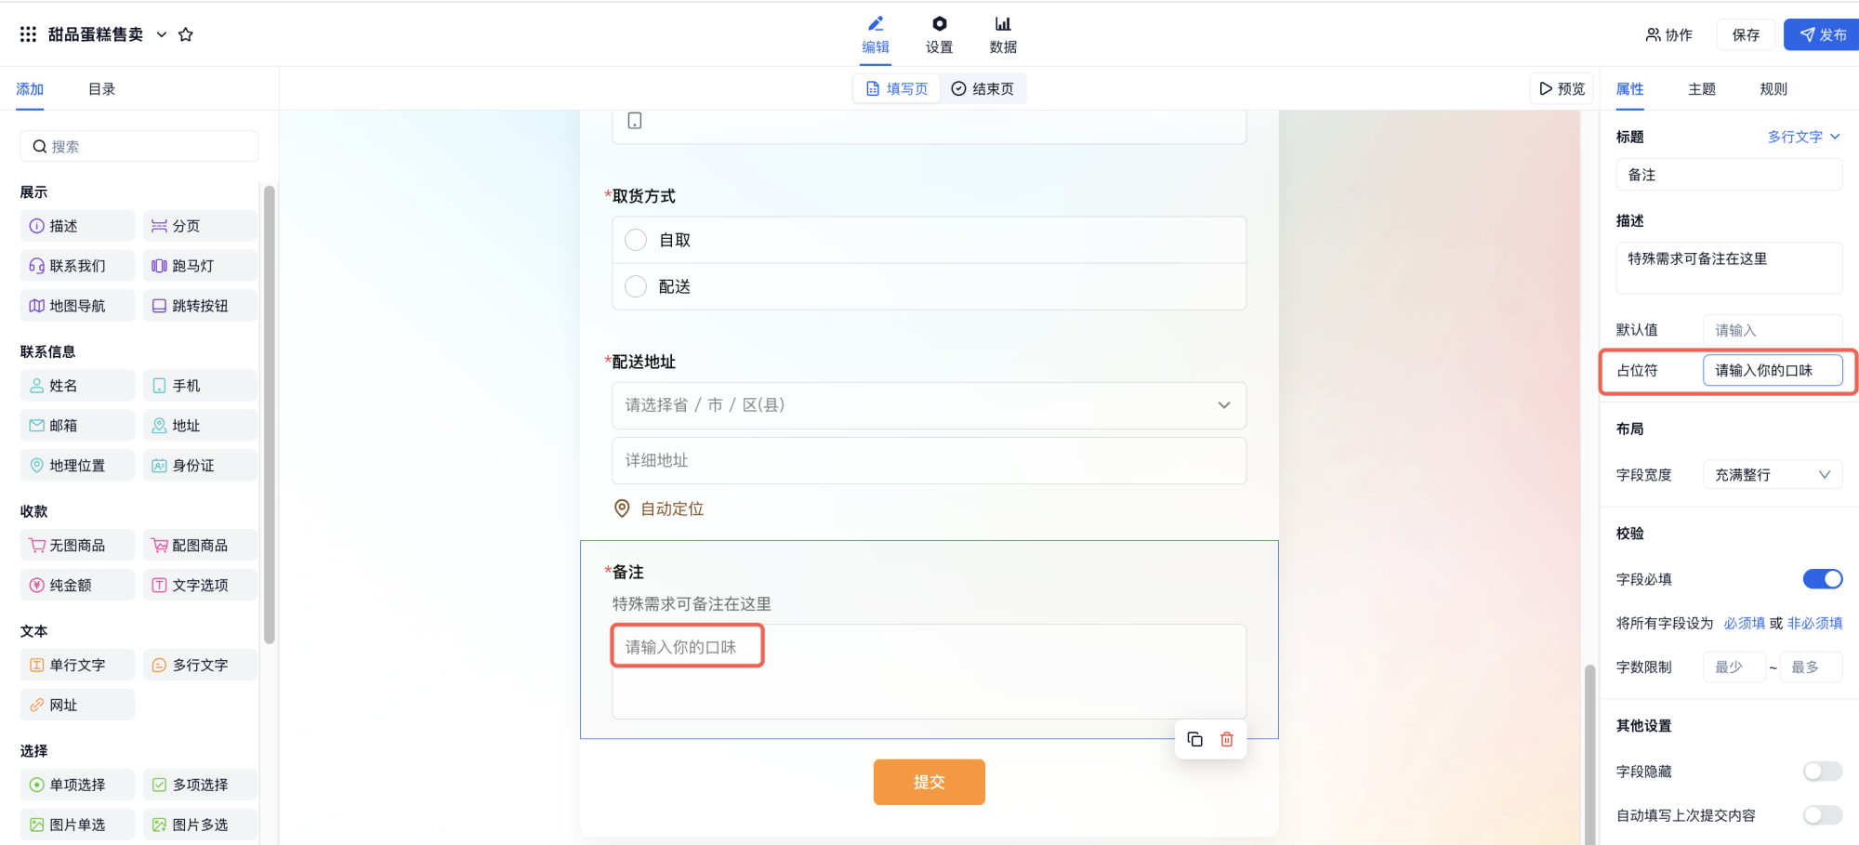Add a 多项选择 multiple choice field
The height and width of the screenshot is (845, 1859).
[200, 786]
